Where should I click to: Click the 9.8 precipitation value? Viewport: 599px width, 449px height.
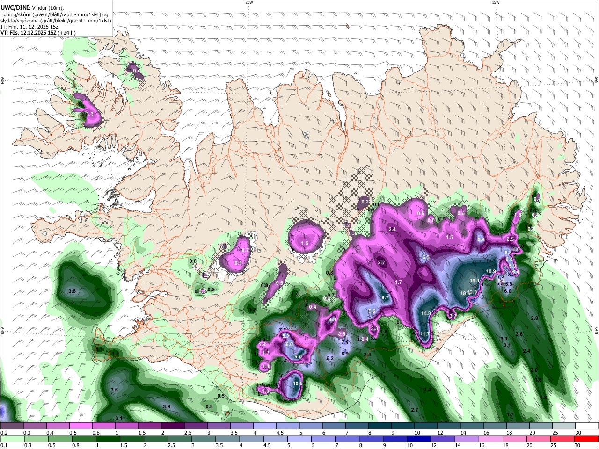coord(298,356)
